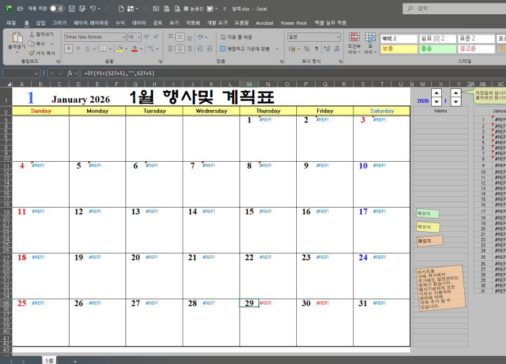Viewport: 506px width, 364px height.
Task: Click the month down spinner arrow
Action: point(455,102)
